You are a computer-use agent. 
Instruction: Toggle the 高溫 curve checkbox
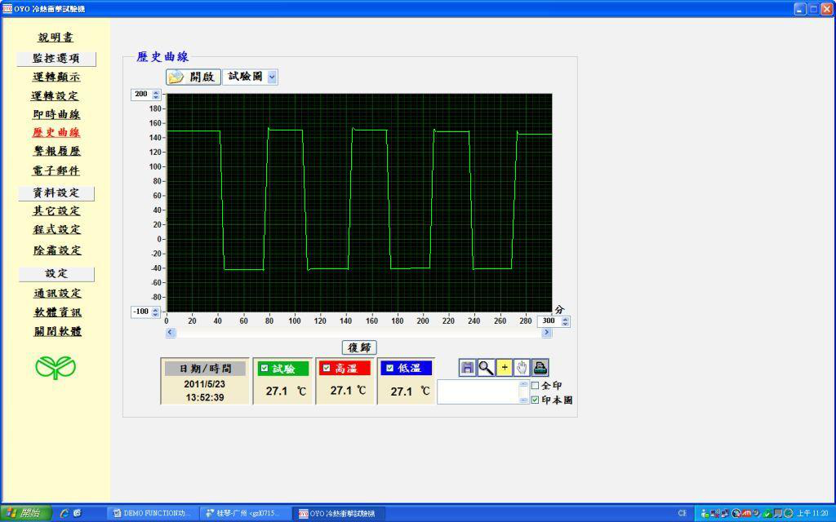point(327,368)
